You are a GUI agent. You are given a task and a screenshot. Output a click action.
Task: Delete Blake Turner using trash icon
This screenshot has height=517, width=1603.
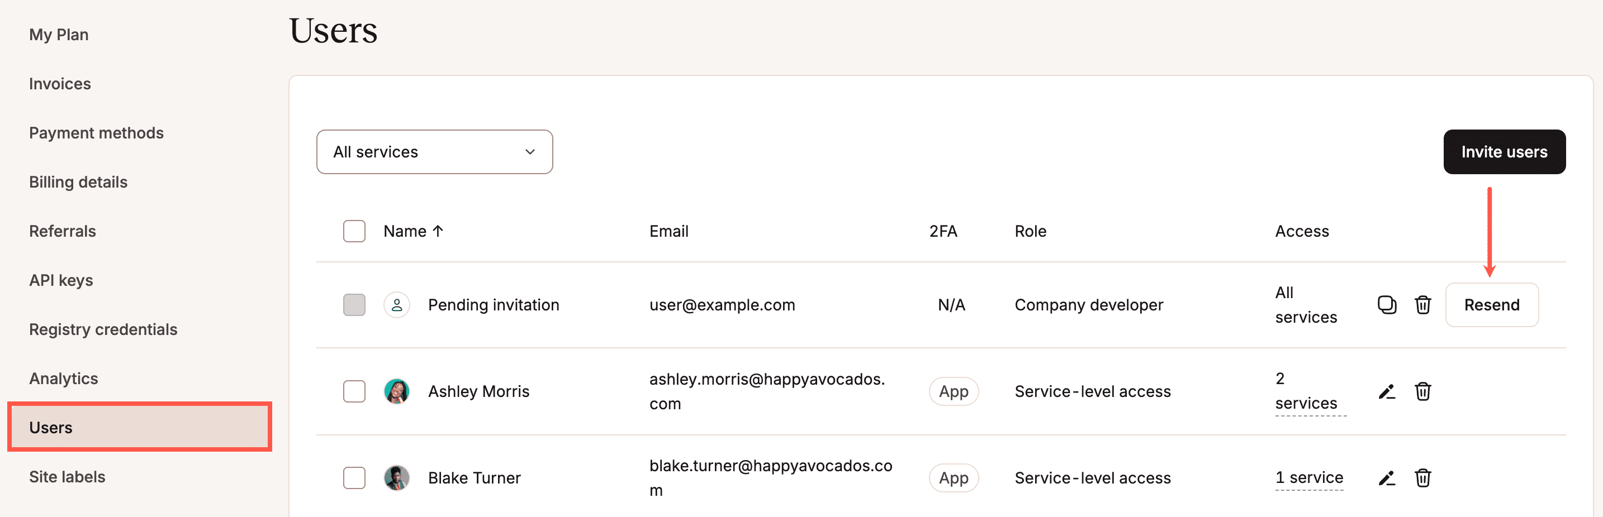(1422, 478)
